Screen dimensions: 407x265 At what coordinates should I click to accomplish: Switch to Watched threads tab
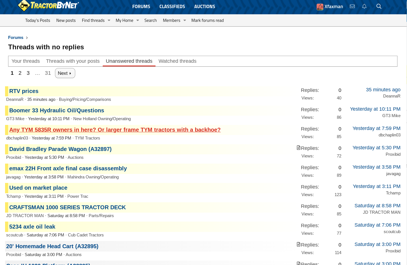[x=177, y=61]
